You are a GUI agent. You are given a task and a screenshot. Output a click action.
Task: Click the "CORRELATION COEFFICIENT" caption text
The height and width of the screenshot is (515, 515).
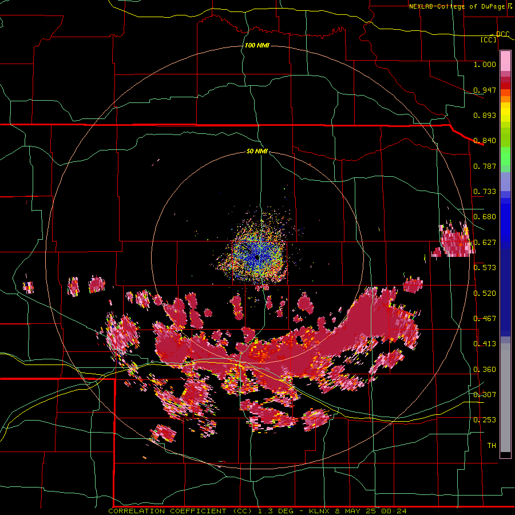[x=167, y=511]
